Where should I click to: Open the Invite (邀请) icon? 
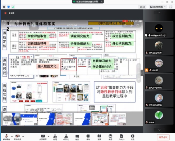point(55,137)
